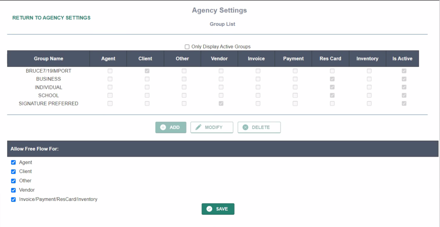This screenshot has height=227, width=440.
Task: Click the X icon on DELETE button
Action: coord(245,127)
